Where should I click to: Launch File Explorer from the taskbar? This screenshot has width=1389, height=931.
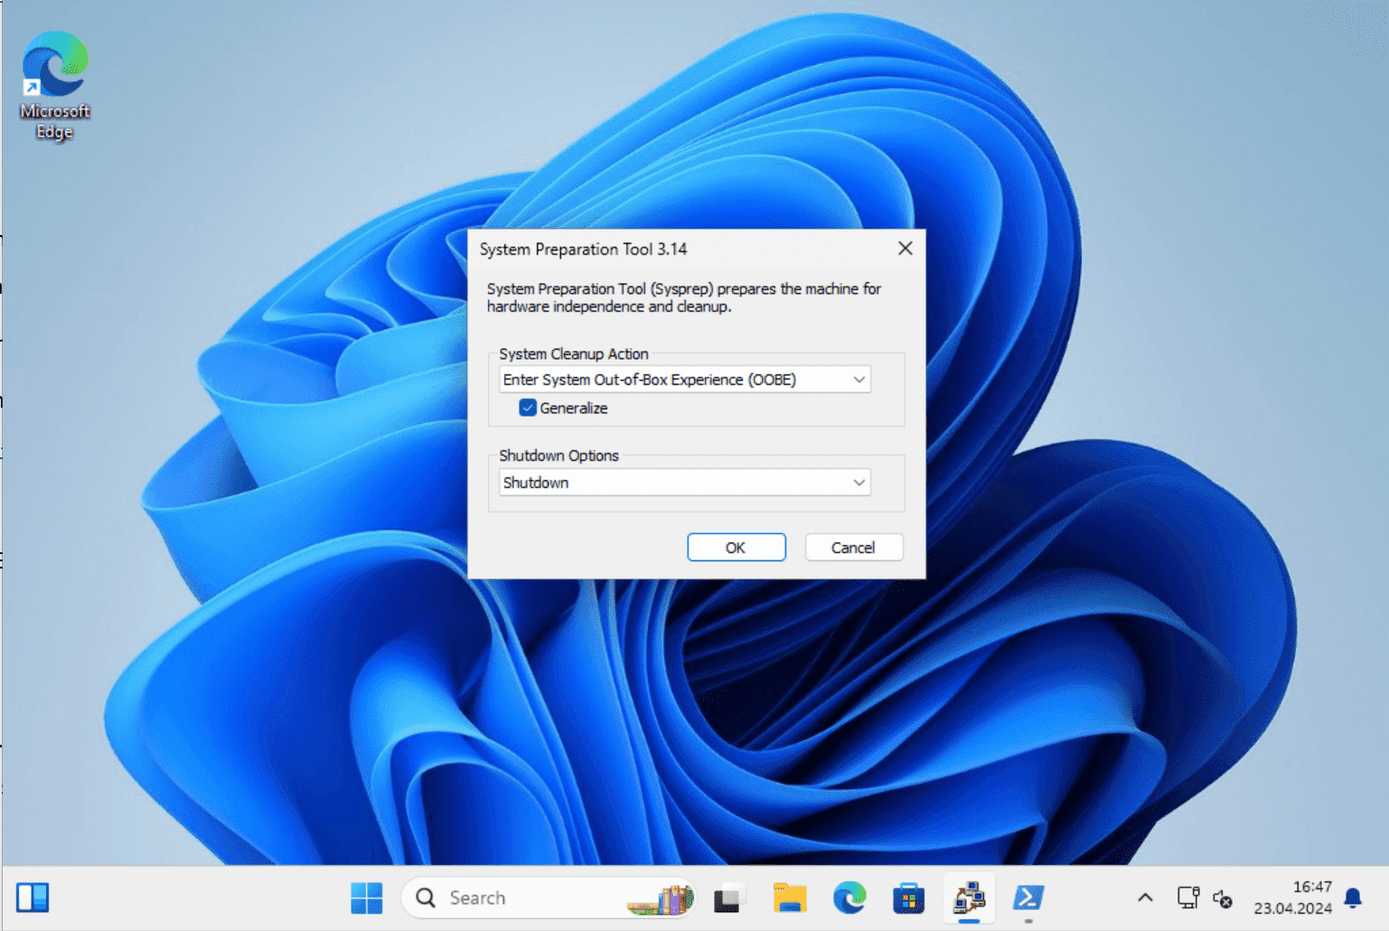click(789, 898)
